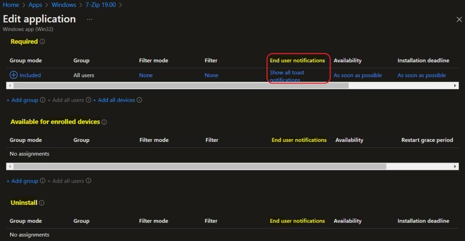
Task: Show info for Available section Add all users
Action: point(89,181)
